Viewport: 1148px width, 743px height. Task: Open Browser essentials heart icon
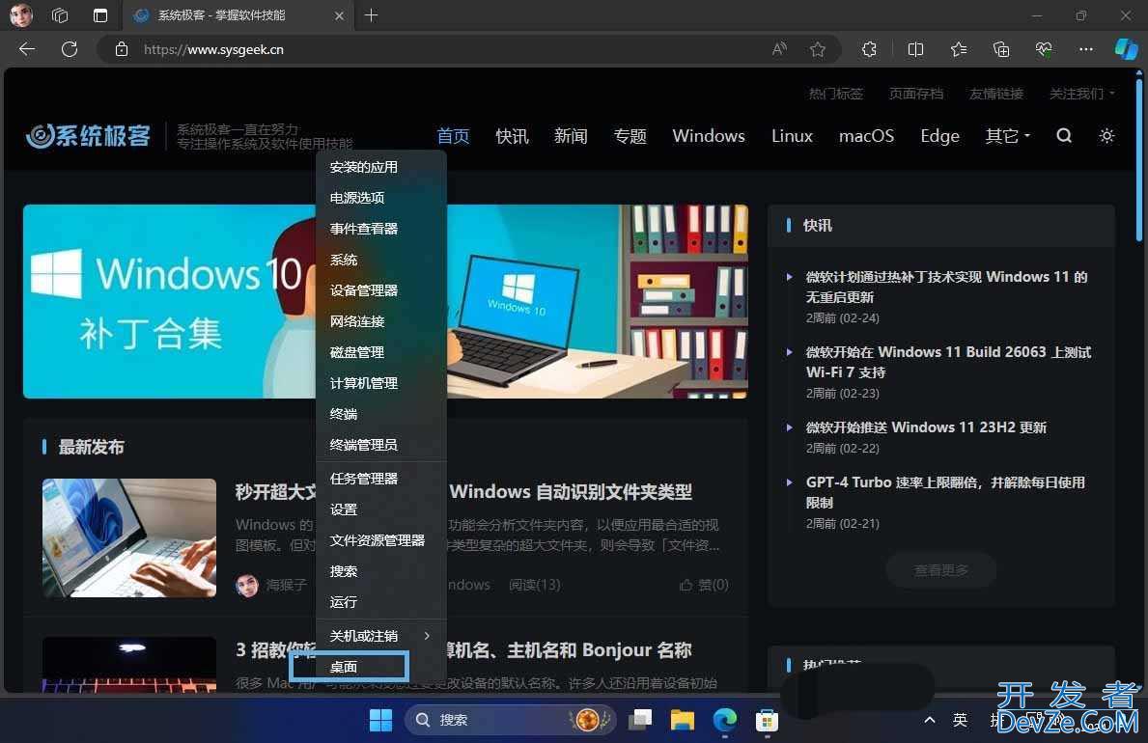click(x=1044, y=49)
